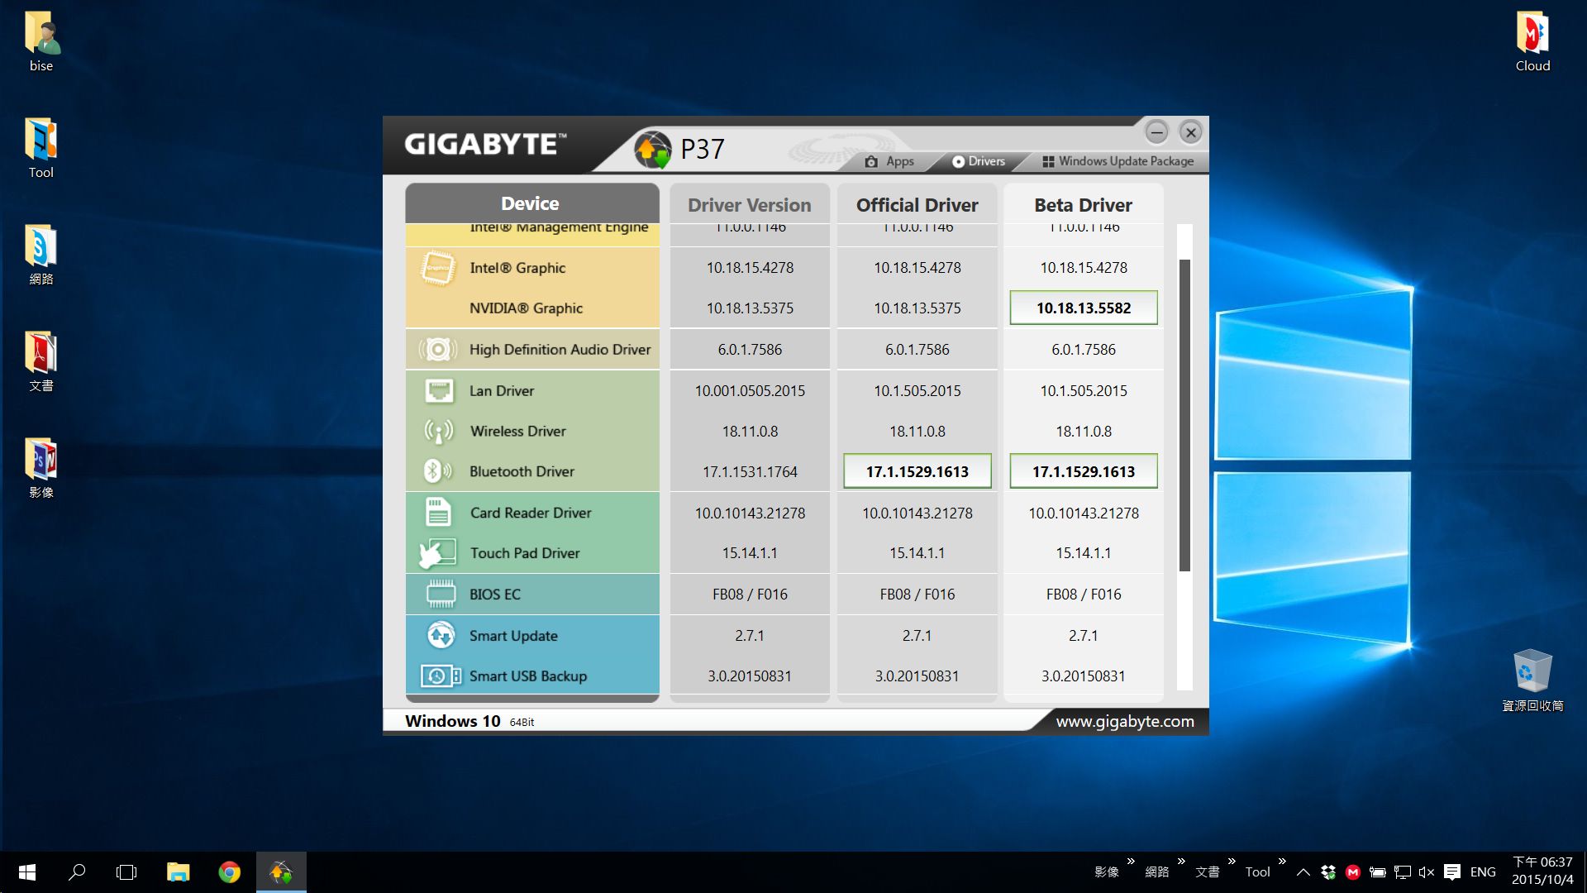Minimize the Gigabyte Smart Update window
Image resolution: width=1587 pixels, height=893 pixels.
point(1156,131)
